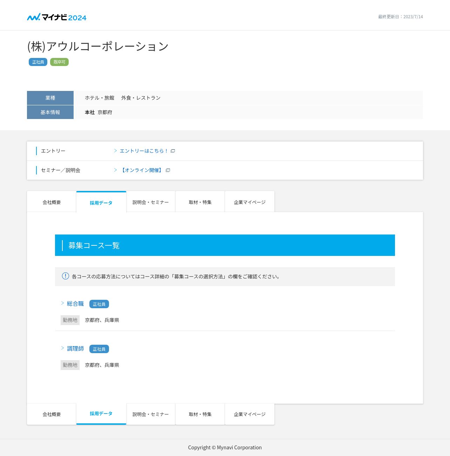
Task: Open the 総合職 course details
Action: pyautogui.click(x=75, y=304)
